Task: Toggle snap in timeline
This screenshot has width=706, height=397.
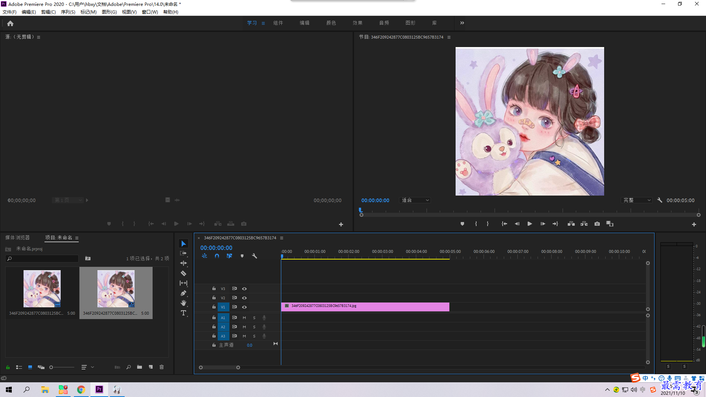Action: [217, 256]
